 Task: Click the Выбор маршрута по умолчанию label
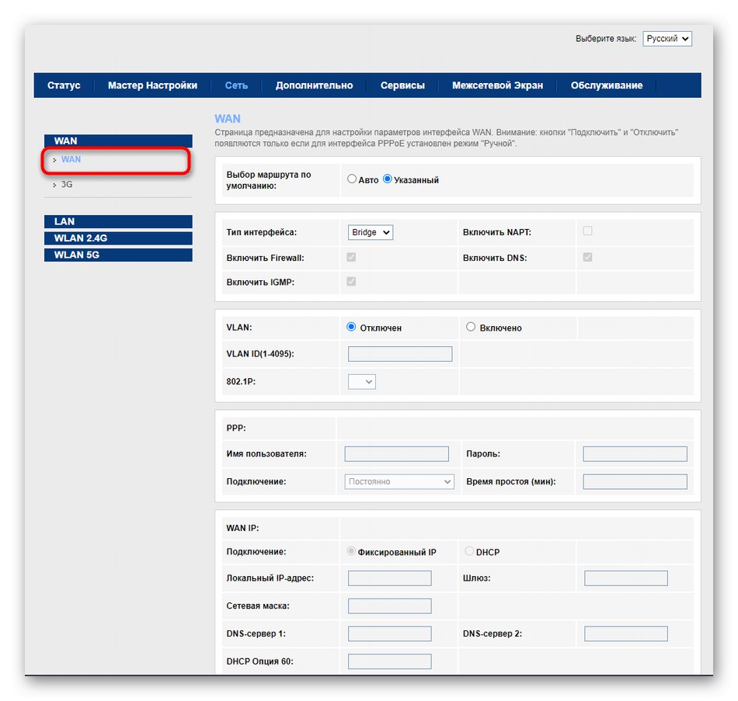click(x=269, y=180)
